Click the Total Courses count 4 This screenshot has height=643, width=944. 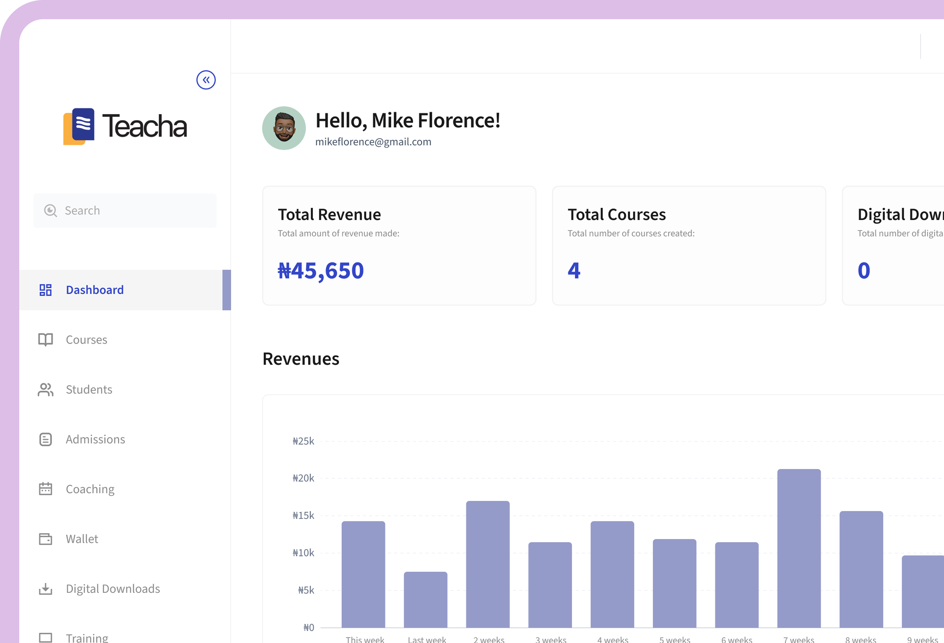point(574,271)
